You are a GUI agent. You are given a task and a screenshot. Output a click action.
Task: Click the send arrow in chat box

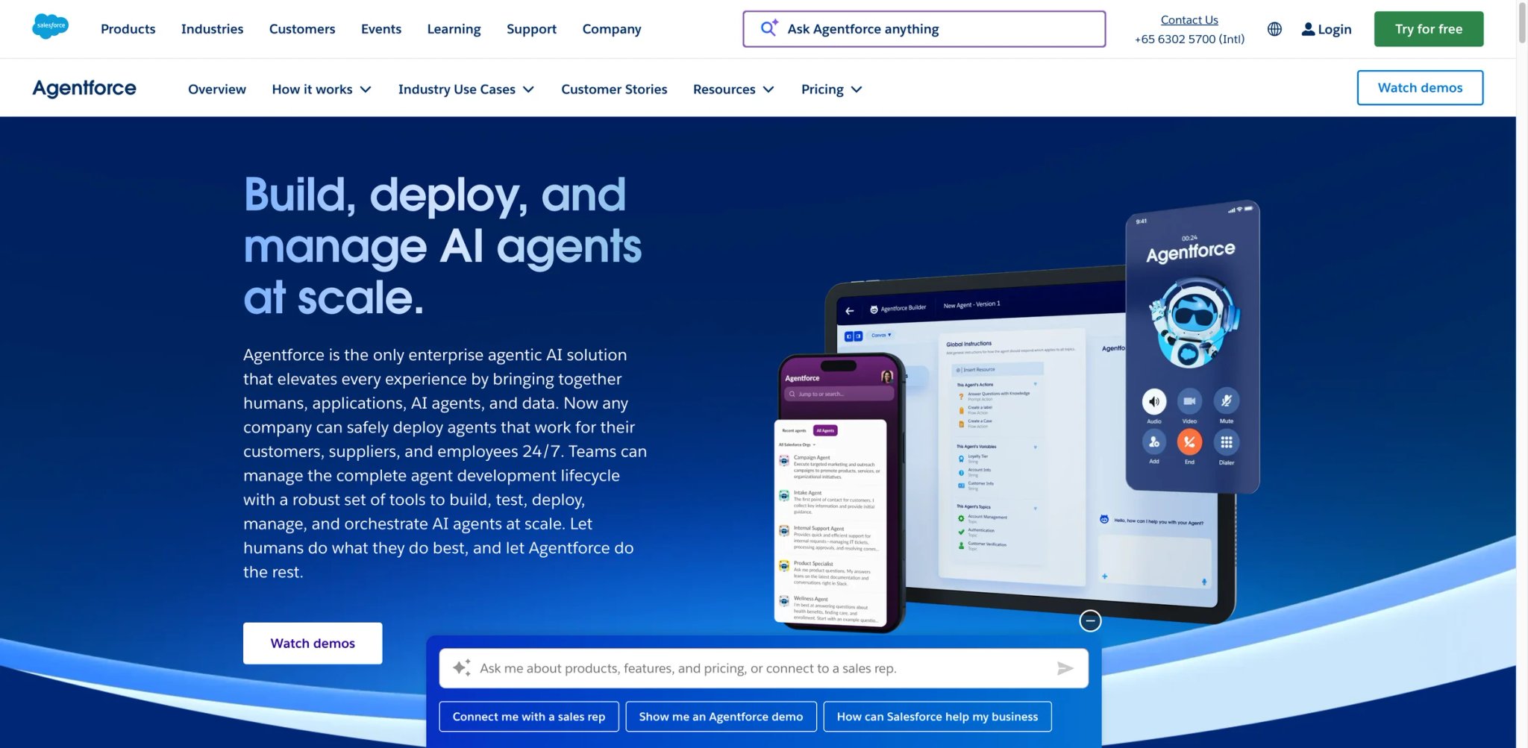[x=1065, y=668]
